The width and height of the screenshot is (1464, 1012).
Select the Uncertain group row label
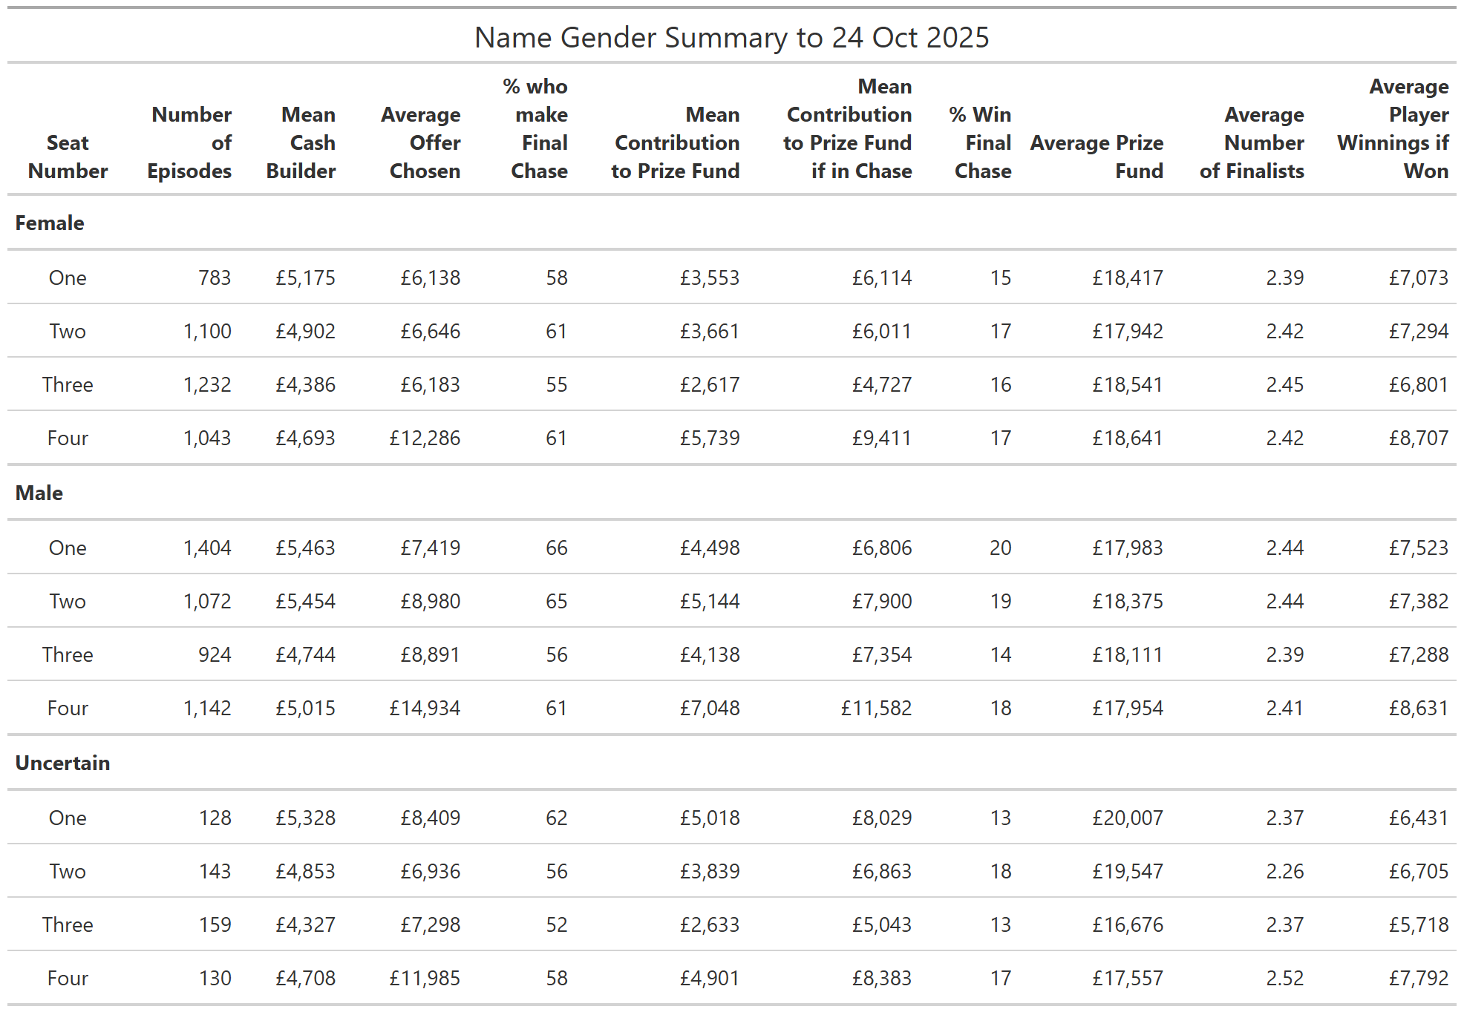[x=62, y=763]
